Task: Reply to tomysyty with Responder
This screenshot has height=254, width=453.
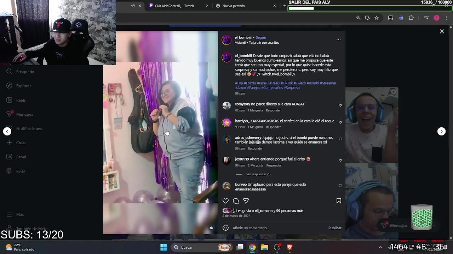Action: 273,110
